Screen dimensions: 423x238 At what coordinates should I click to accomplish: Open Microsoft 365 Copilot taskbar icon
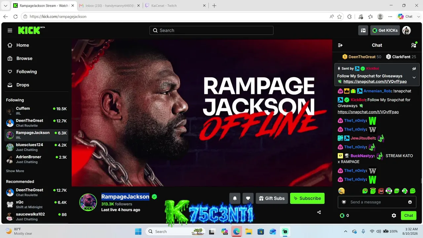tap(224, 231)
